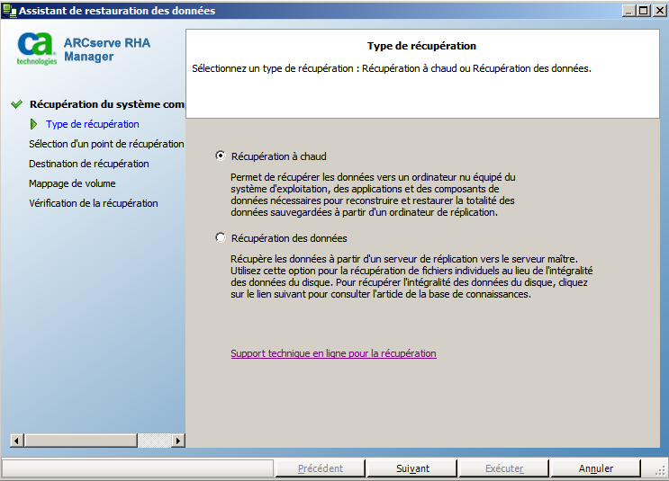Click the window resize grip in corner
The image size is (669, 481).
(x=661, y=470)
